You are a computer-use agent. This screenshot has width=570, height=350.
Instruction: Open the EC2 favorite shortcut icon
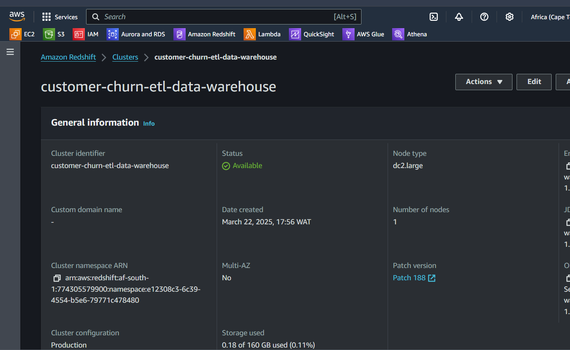point(15,34)
